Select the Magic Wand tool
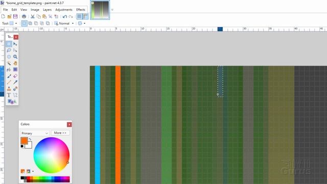This screenshot has width=327, height=184. [9, 63]
